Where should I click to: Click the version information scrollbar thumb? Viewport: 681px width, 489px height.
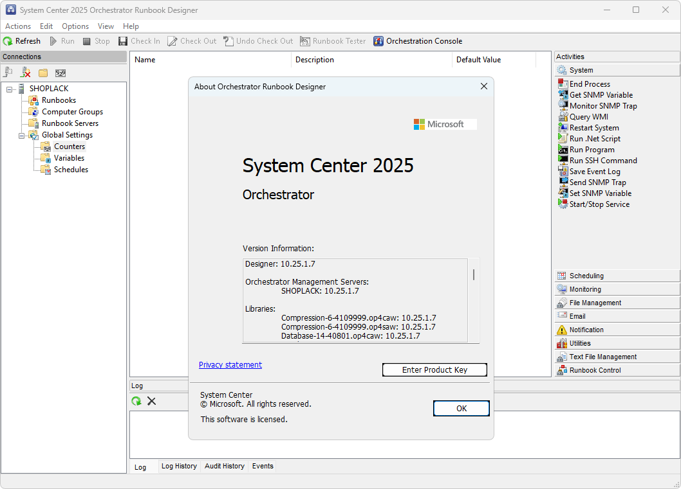(x=473, y=274)
